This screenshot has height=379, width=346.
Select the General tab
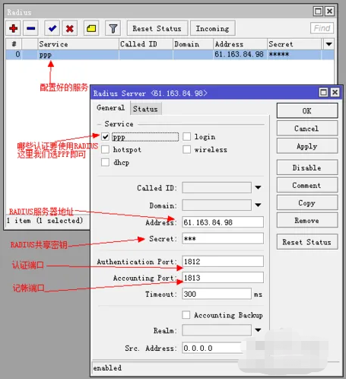click(111, 108)
